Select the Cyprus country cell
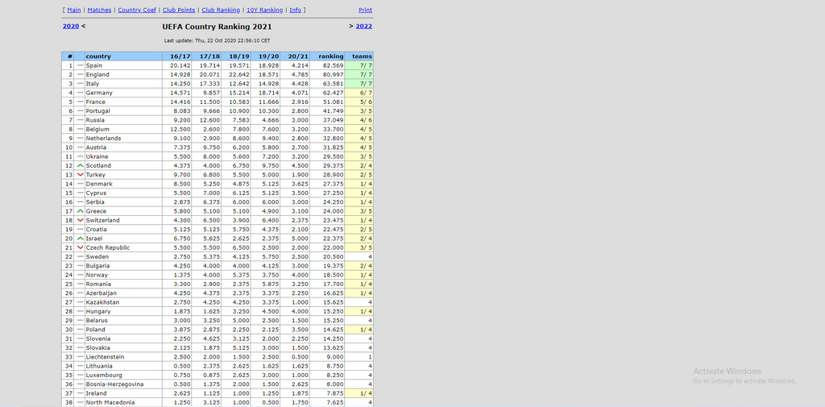 click(x=123, y=193)
